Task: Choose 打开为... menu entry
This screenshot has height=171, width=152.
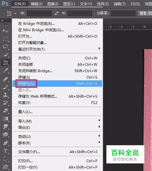Action: point(57,36)
